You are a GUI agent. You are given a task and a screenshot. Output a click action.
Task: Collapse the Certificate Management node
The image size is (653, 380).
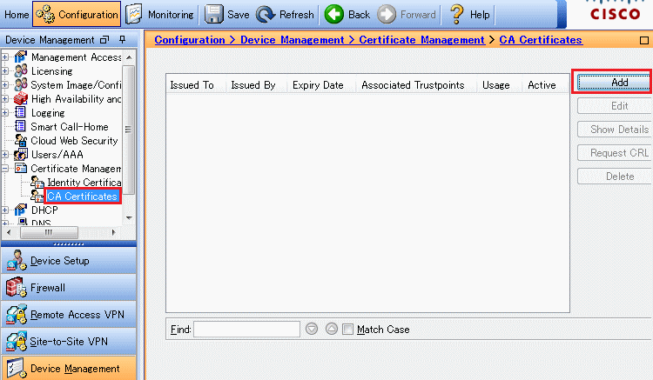(5, 169)
